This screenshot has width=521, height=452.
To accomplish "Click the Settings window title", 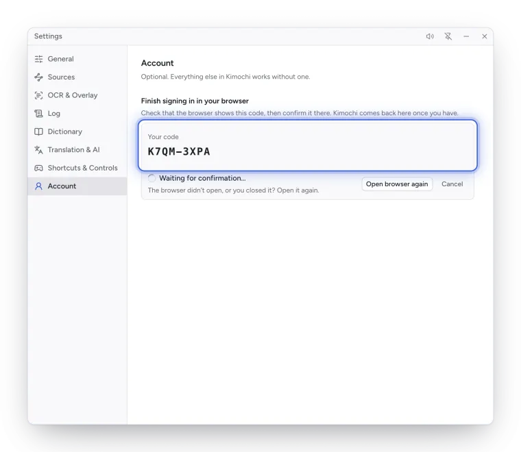I will pyautogui.click(x=48, y=36).
